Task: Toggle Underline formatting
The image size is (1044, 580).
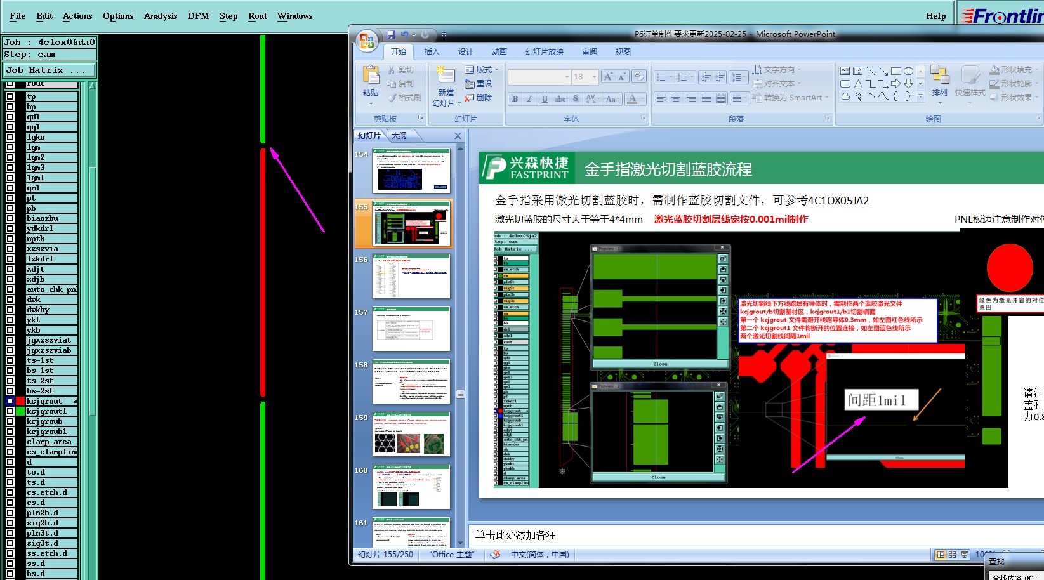Action: pyautogui.click(x=545, y=98)
